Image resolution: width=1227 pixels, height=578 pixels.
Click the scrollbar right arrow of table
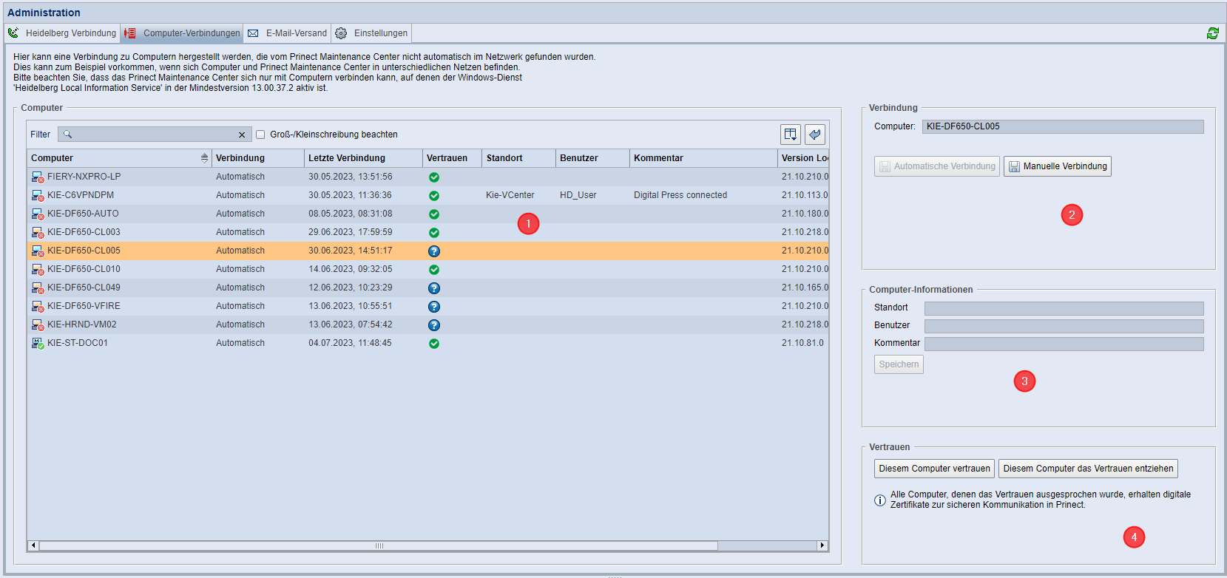[x=822, y=545]
